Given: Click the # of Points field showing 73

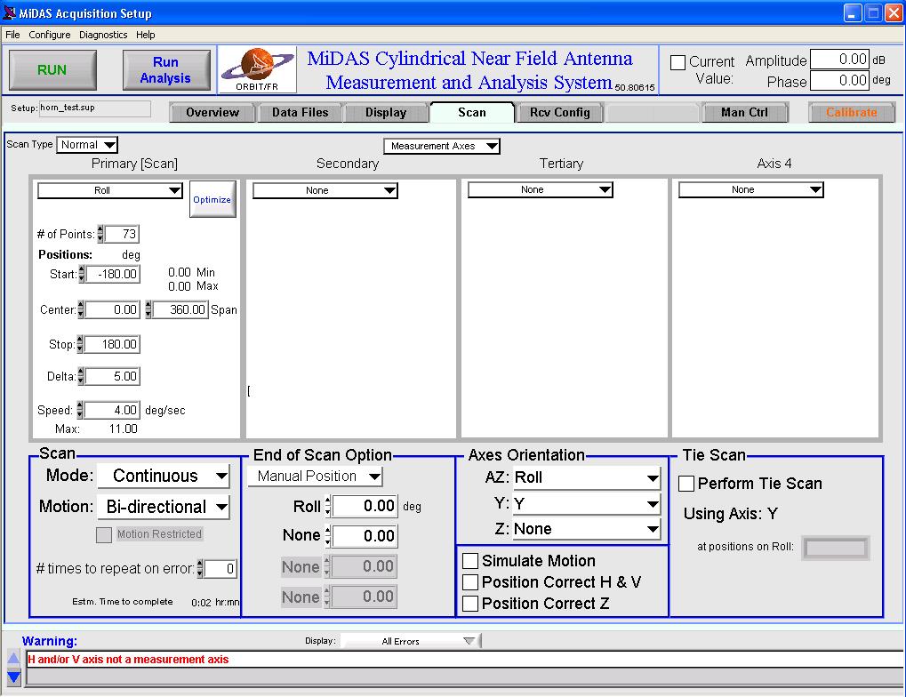Looking at the screenshot, I should [x=122, y=234].
